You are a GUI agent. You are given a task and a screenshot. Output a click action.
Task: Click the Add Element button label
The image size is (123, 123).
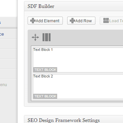[48, 21]
